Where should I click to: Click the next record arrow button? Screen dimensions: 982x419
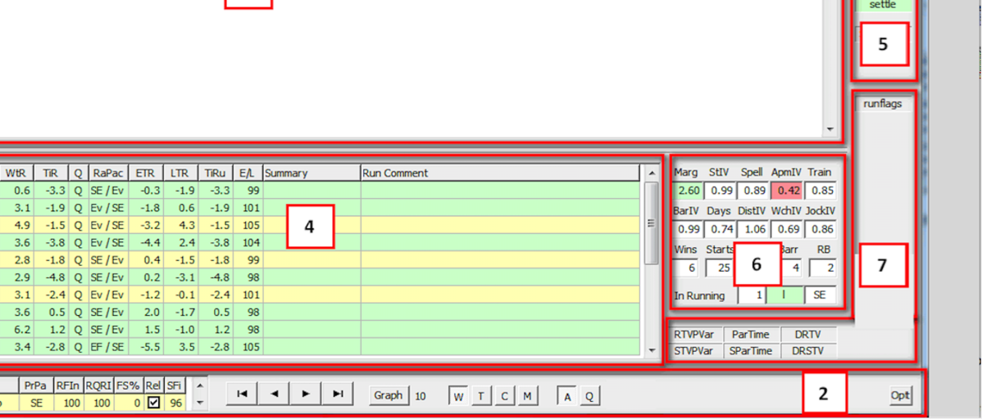click(306, 394)
